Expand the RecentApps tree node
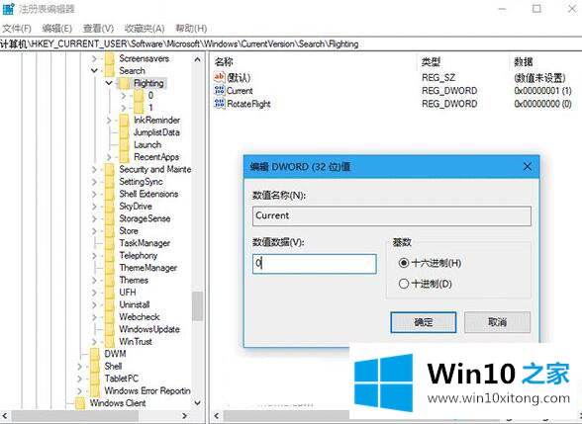582x424 pixels. pos(109,157)
